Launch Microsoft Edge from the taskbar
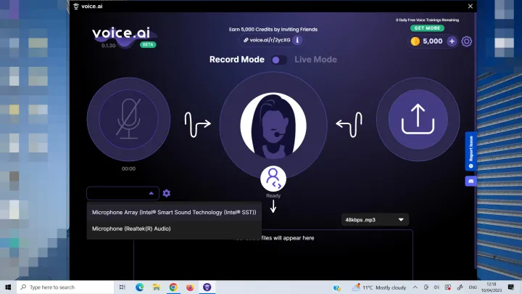522x294 pixels. 139,287
